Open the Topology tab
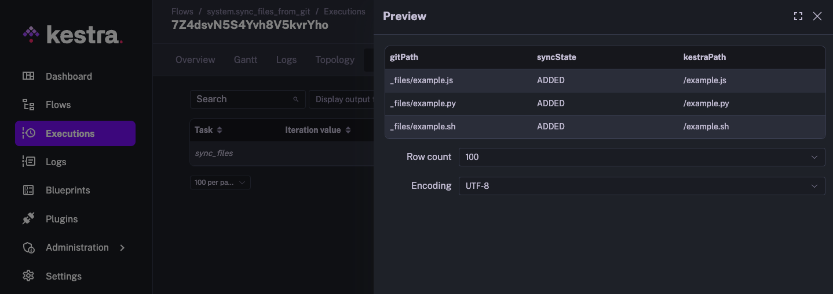 pyautogui.click(x=335, y=59)
